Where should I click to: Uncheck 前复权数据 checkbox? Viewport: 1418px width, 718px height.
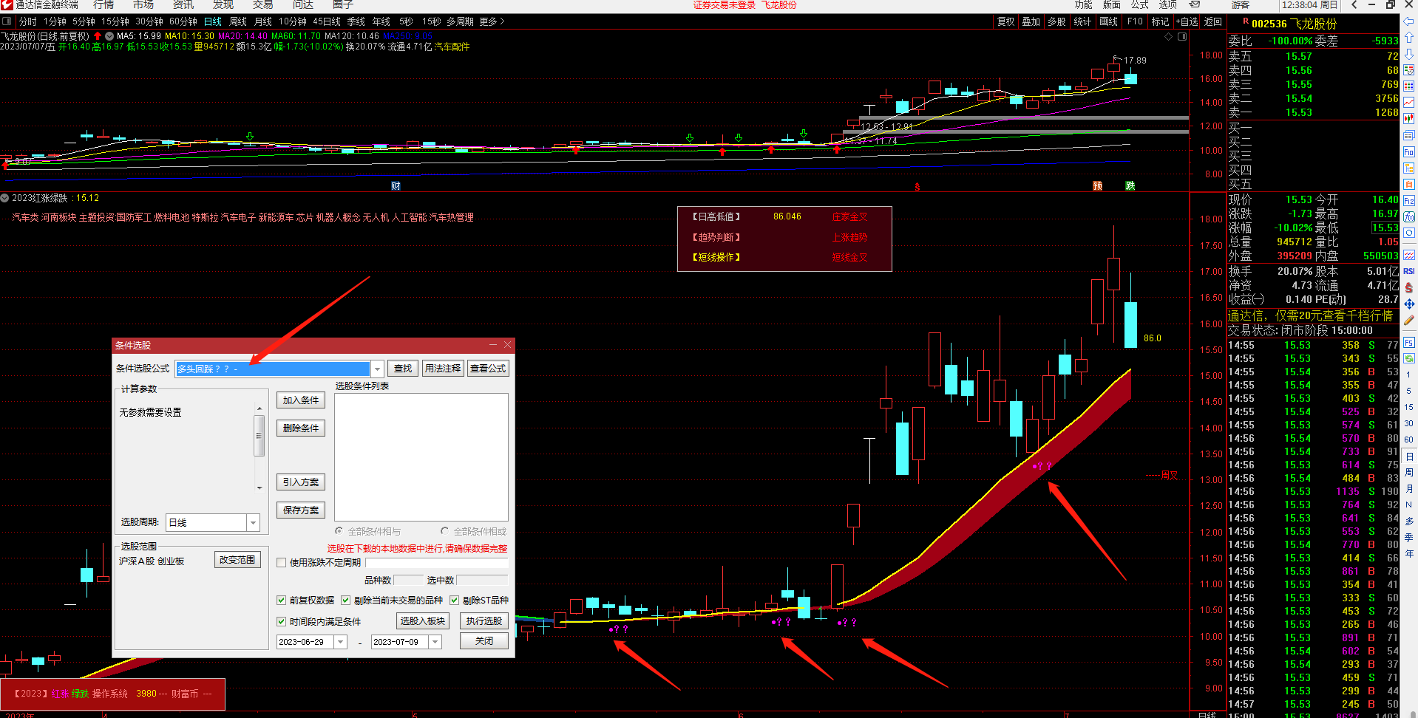282,601
